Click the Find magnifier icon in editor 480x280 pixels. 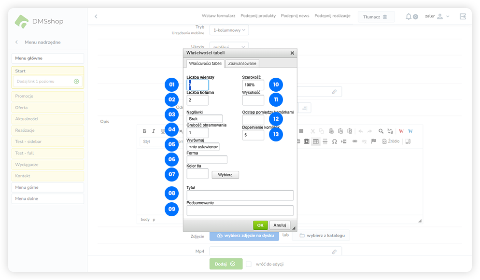381,131
